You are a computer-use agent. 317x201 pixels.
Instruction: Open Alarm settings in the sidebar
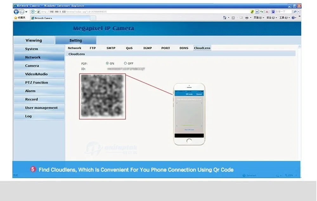pos(39,91)
